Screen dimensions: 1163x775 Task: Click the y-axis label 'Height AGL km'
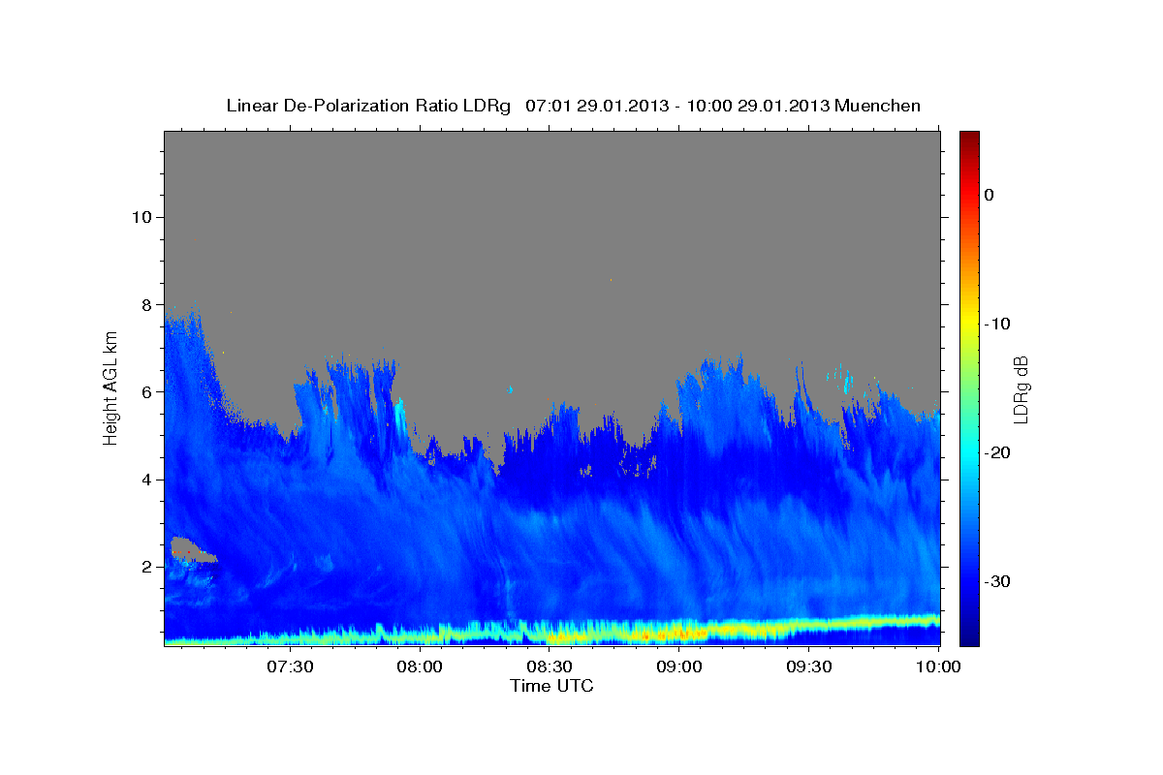coord(111,388)
